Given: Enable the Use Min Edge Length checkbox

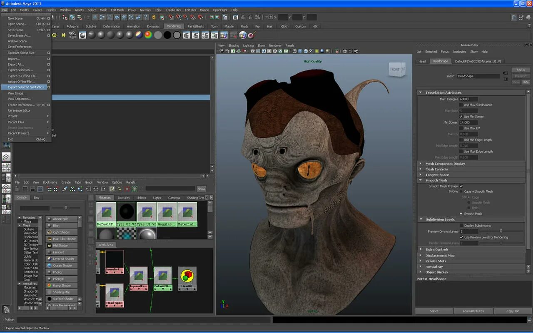Looking at the screenshot, I should click(461, 140).
